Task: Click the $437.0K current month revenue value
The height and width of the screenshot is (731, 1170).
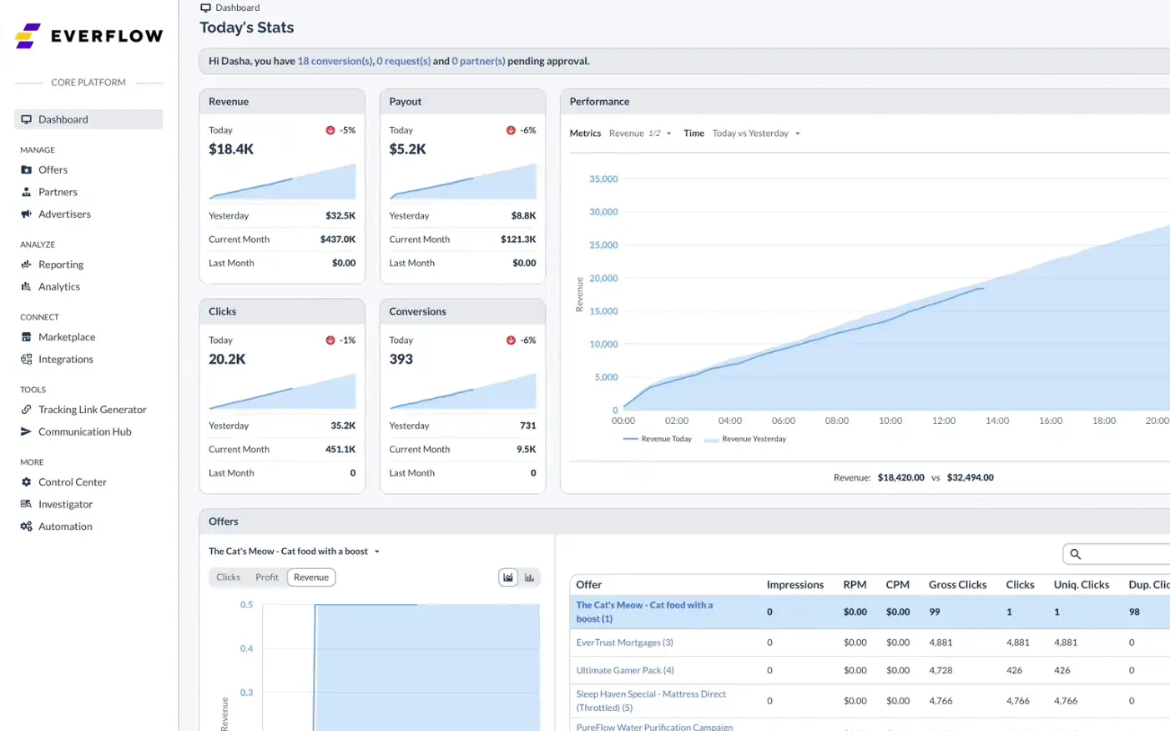Action: [338, 239]
